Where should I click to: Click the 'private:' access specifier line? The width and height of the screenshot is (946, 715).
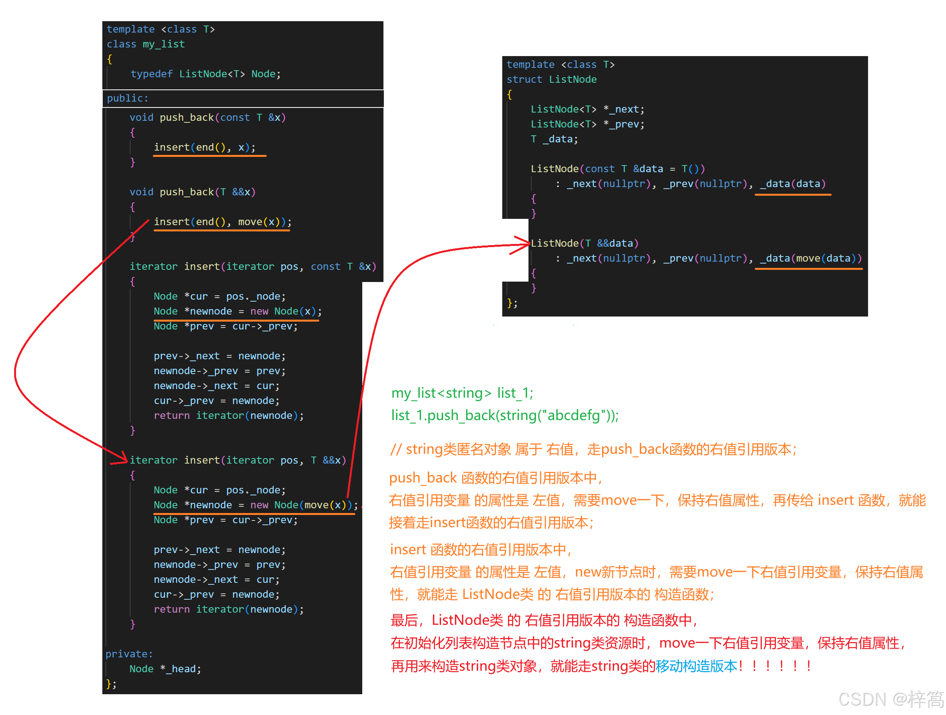pyautogui.click(x=129, y=654)
